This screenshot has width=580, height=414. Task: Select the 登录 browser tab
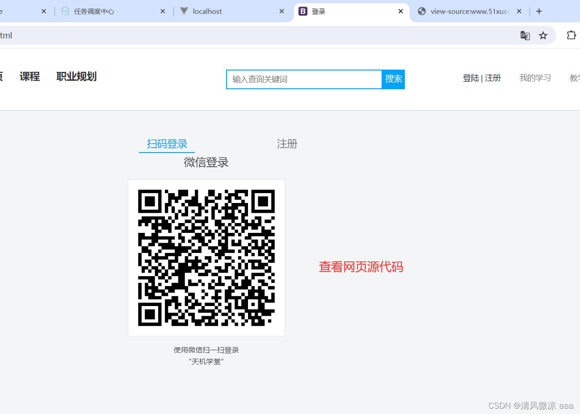tap(352, 11)
